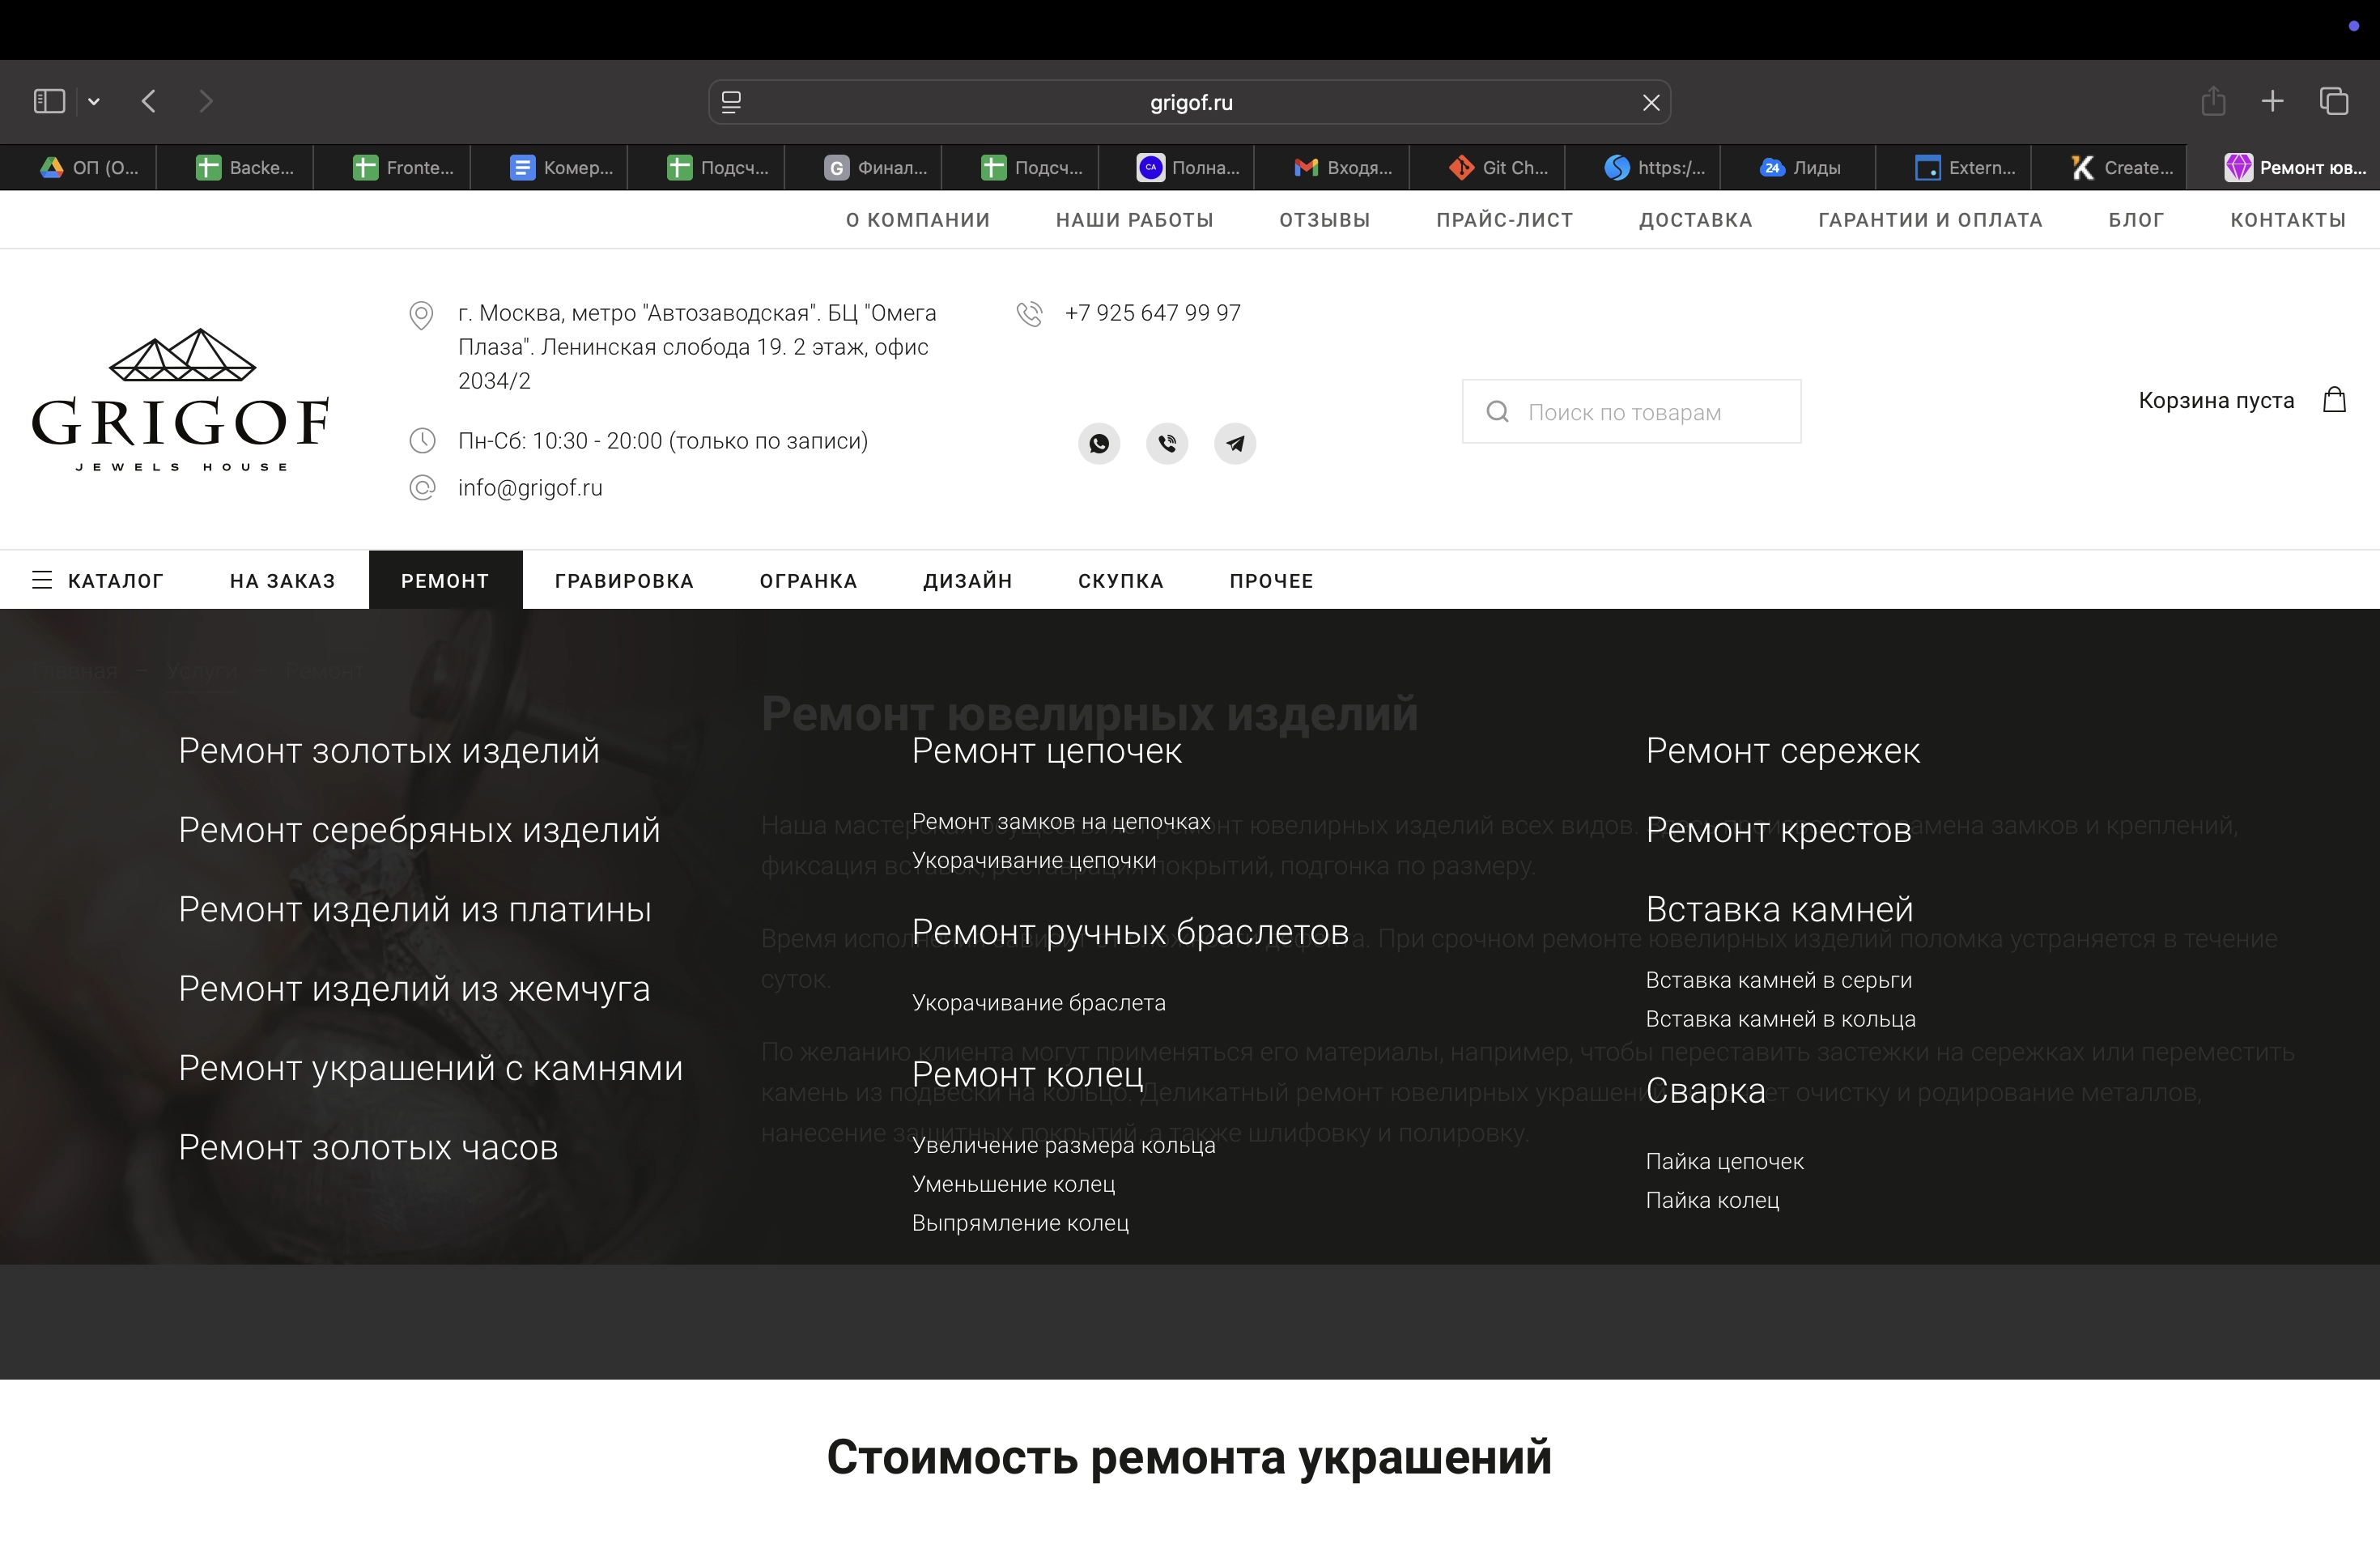
Task: Open the ГРАВИРОВКА menu item
Action: (624, 581)
